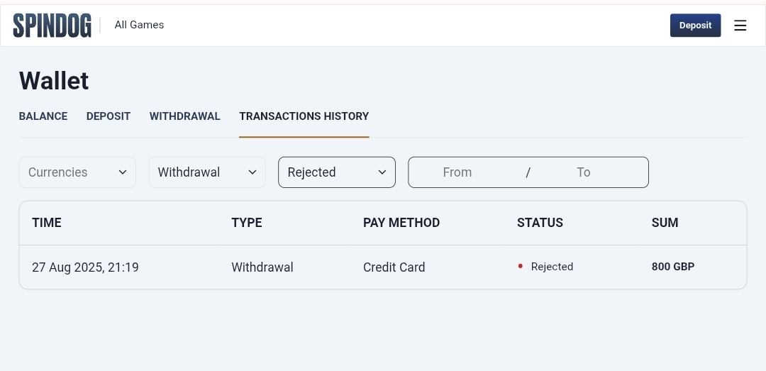Click the red Rejected status dot
The height and width of the screenshot is (371, 766).
521,267
